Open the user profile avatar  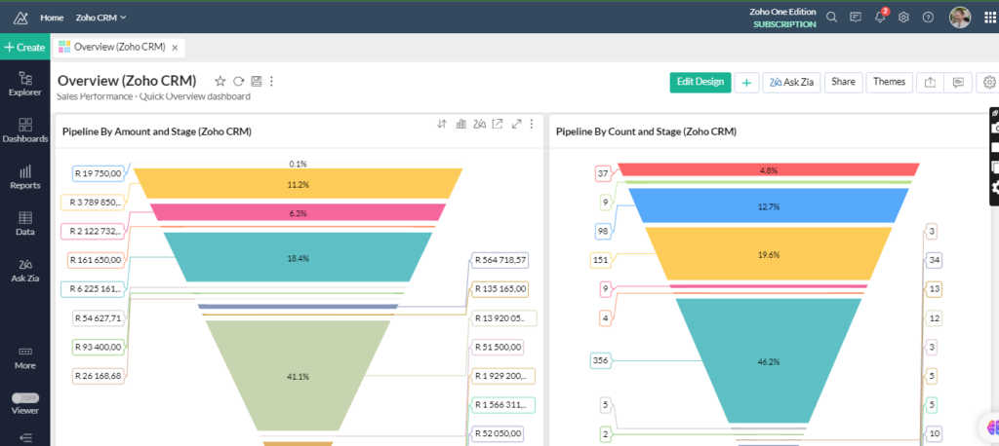960,18
